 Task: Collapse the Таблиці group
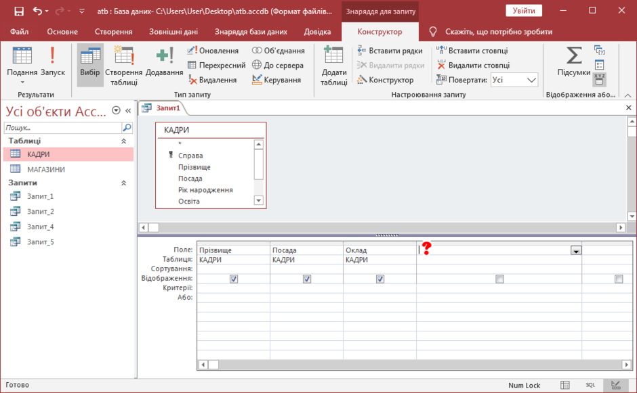pos(123,141)
